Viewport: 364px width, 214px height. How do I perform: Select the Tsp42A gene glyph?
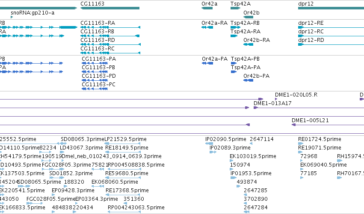[x=235, y=8]
